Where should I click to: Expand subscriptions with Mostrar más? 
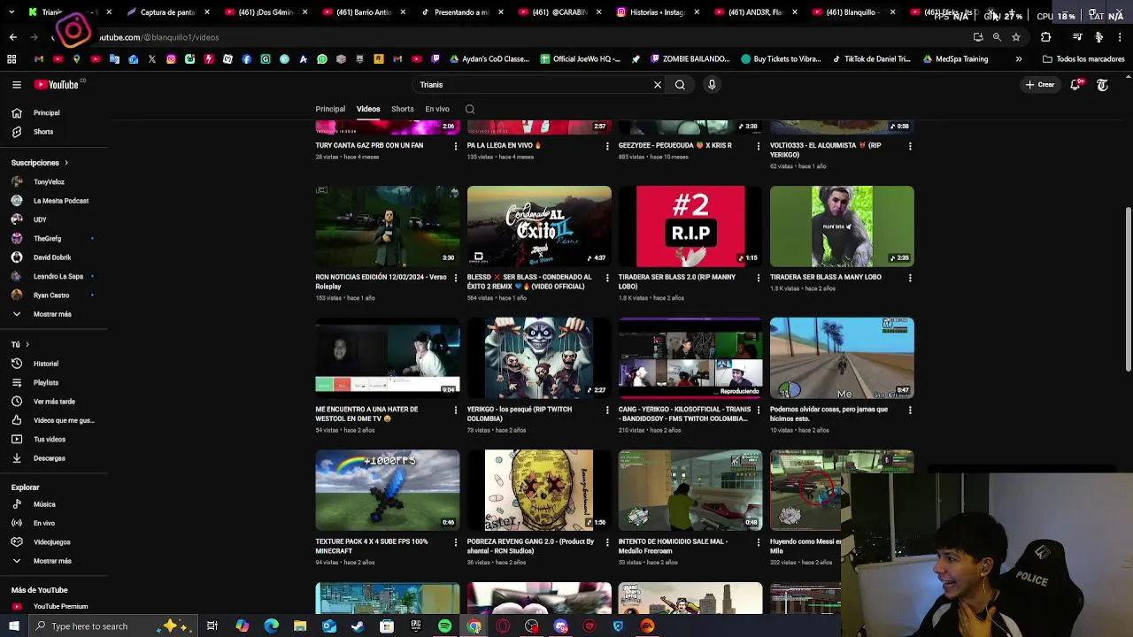tap(53, 314)
